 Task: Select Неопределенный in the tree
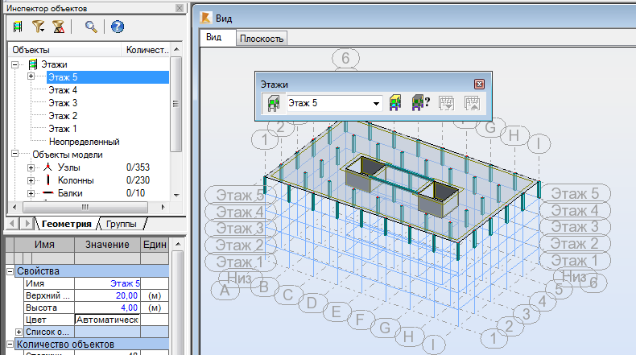[x=84, y=142]
